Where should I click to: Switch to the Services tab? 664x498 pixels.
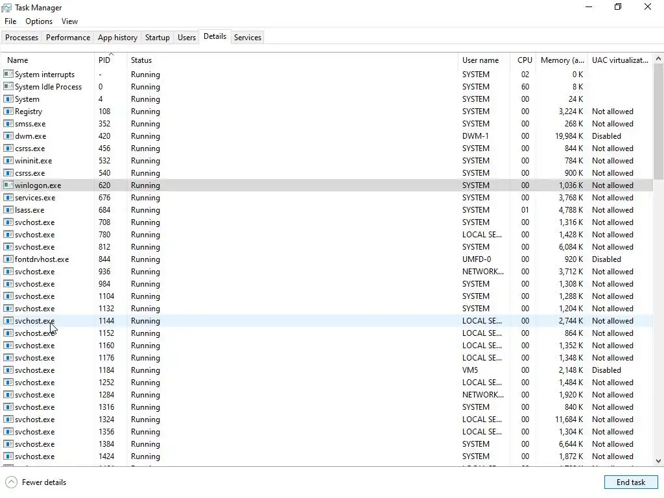(247, 37)
